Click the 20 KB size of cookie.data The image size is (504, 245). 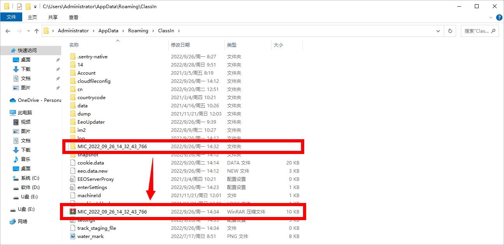coord(293,163)
